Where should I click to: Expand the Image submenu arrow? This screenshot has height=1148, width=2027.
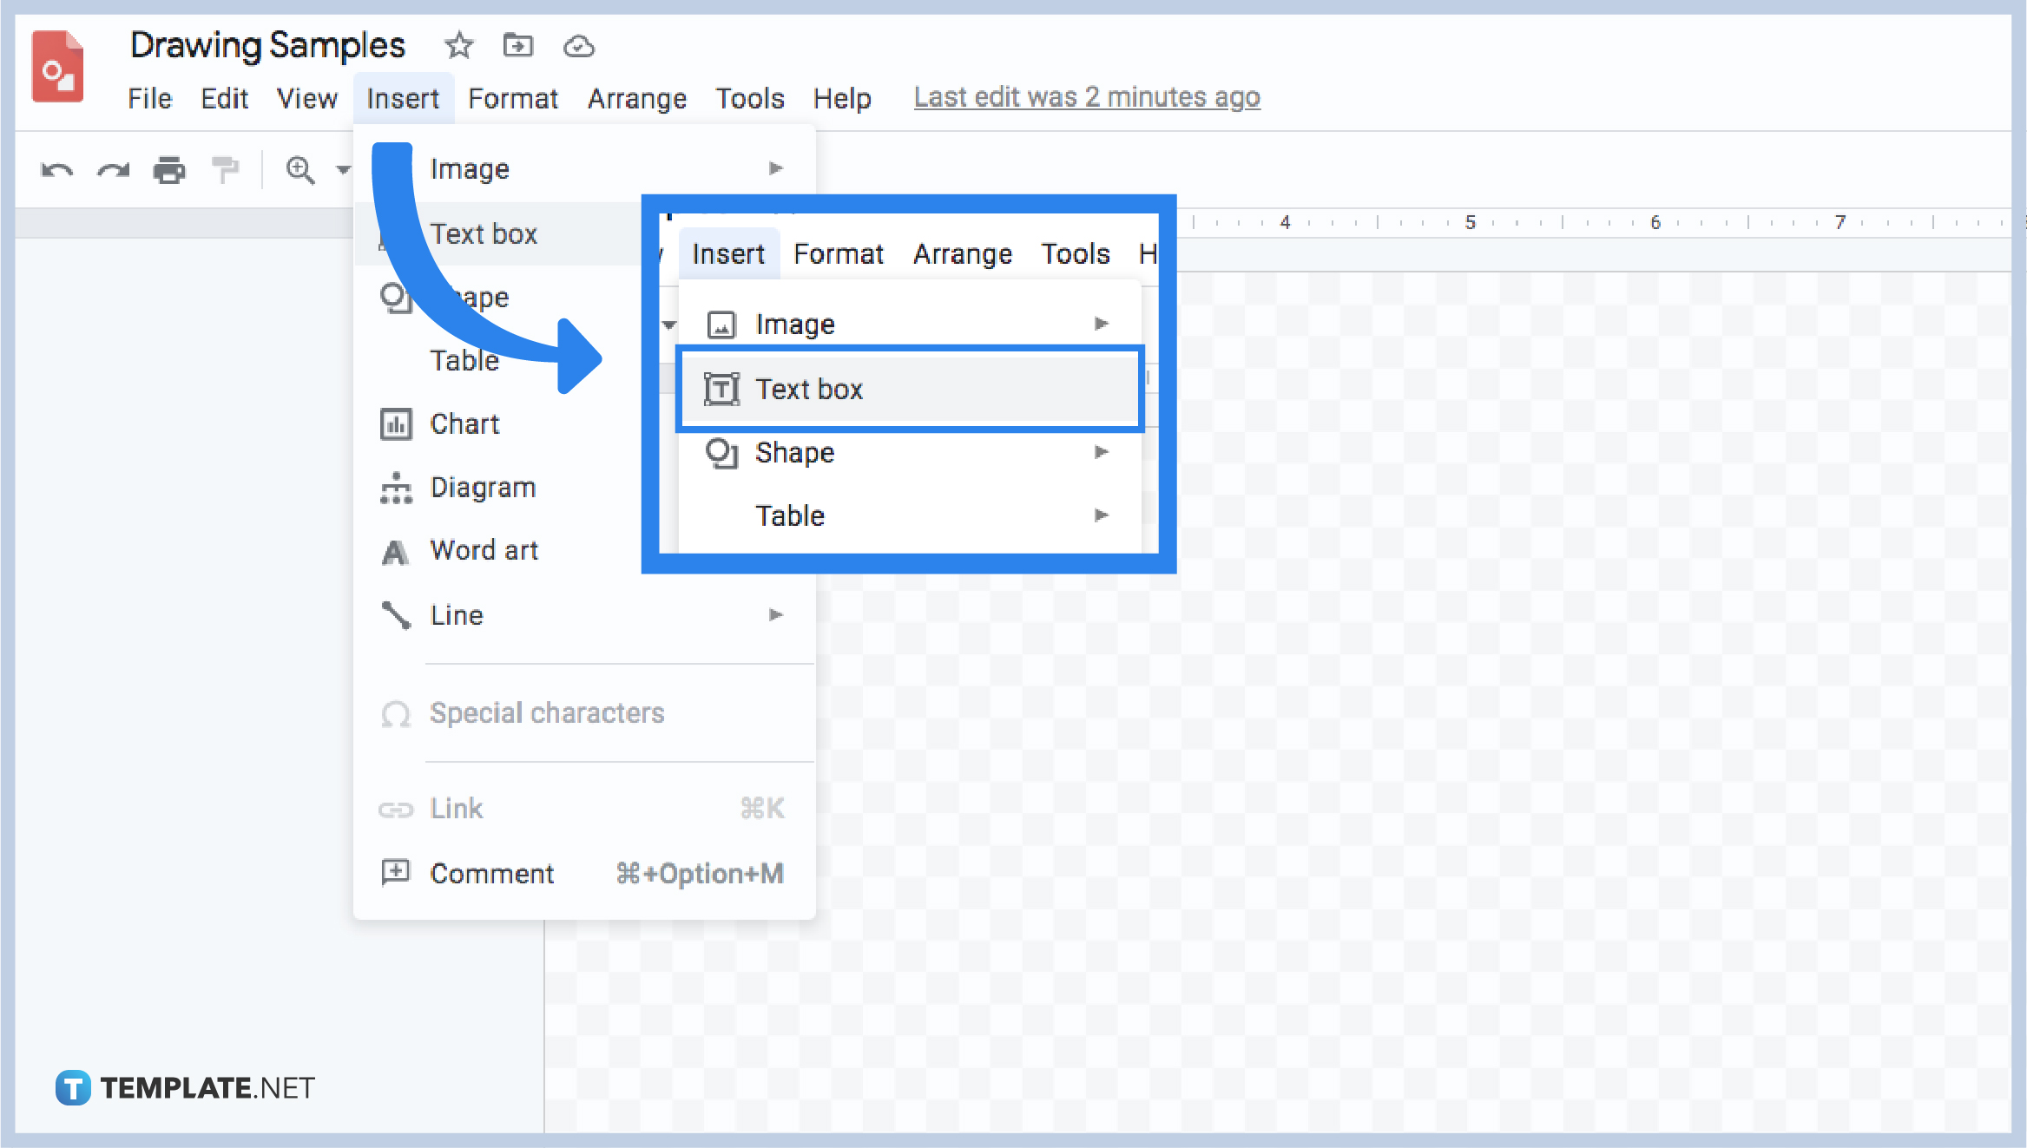point(775,168)
